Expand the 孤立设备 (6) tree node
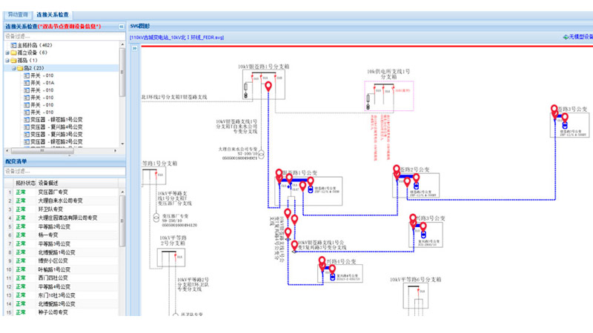This screenshot has height=333, width=593. 7,53
